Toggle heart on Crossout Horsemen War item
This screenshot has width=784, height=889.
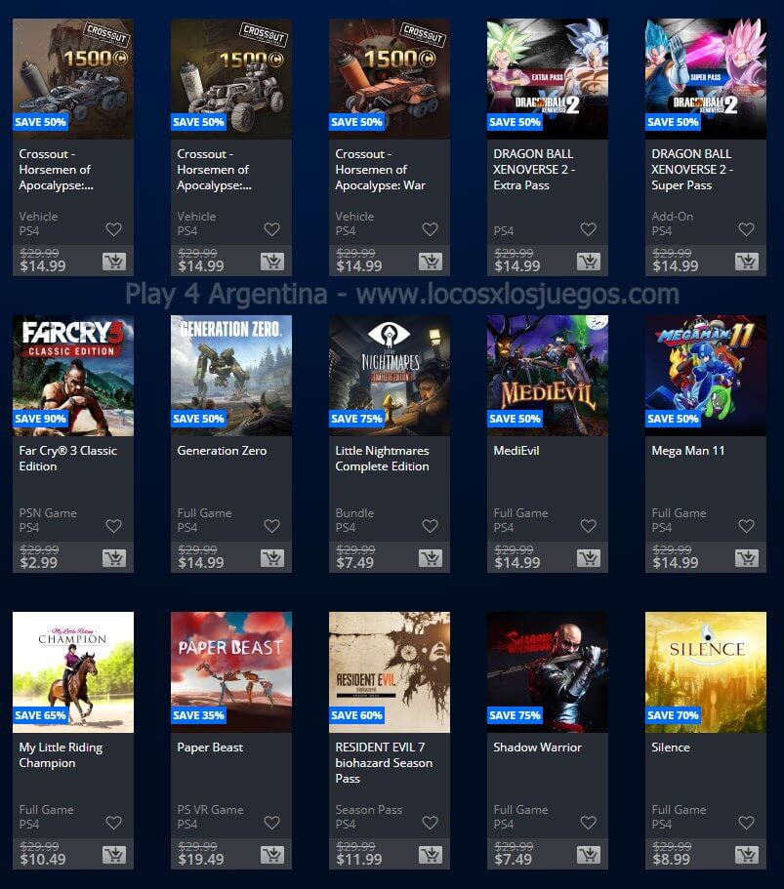click(x=430, y=229)
